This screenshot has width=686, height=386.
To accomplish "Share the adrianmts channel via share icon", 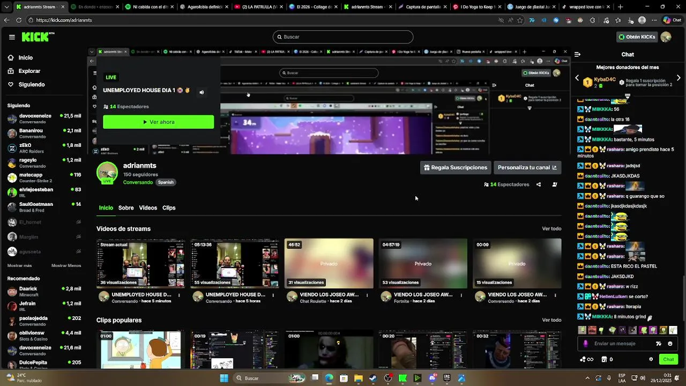I will [539, 184].
